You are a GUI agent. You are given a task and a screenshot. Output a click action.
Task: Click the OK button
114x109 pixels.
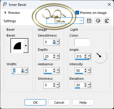tap(35, 103)
